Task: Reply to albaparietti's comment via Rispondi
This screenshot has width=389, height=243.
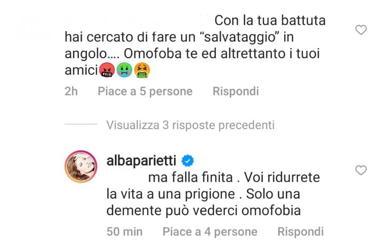Action: (300, 232)
